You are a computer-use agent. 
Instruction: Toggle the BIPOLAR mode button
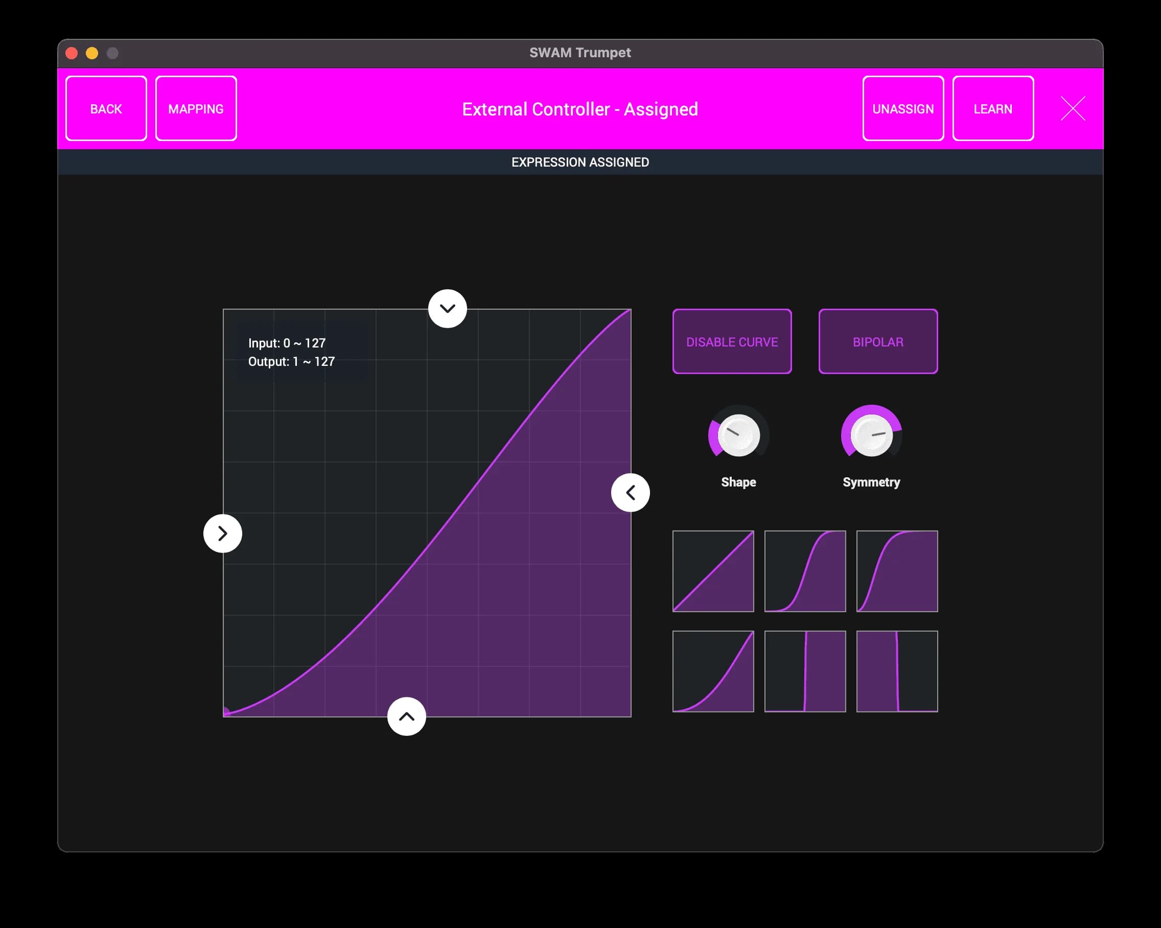(878, 341)
